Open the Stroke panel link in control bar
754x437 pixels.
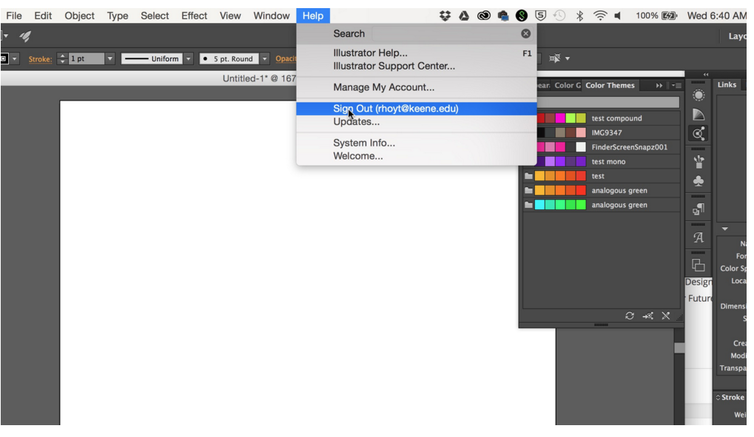coord(40,59)
